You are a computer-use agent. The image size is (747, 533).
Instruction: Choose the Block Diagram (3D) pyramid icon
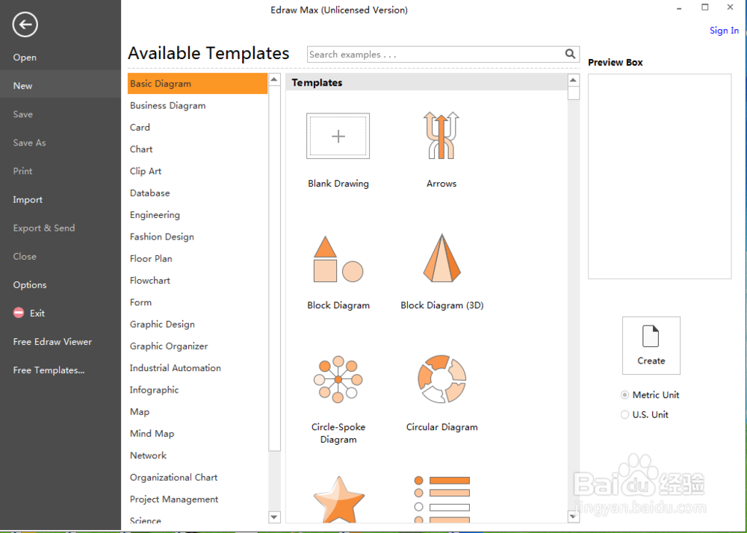pyautogui.click(x=441, y=258)
